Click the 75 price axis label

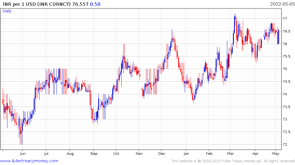point(285,69)
